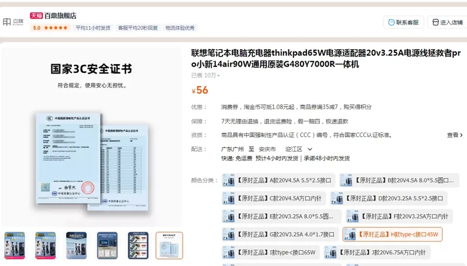467x266 pixels.
Task: Select option F款20V3.25A方口内针
Action: pos(399,216)
